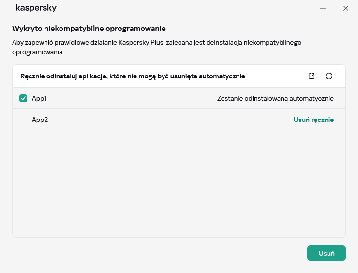Click the App2 row's blank middle space
This screenshot has width=358, height=273.
point(169,120)
